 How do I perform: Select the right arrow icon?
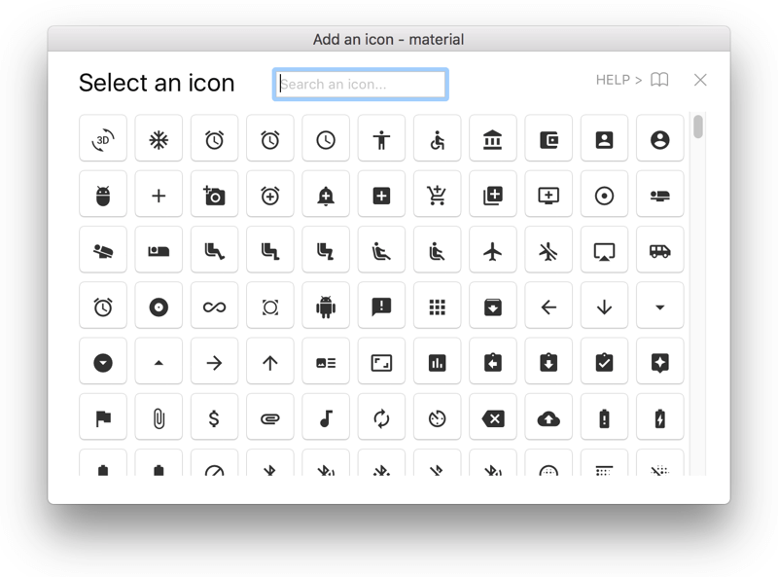214,361
